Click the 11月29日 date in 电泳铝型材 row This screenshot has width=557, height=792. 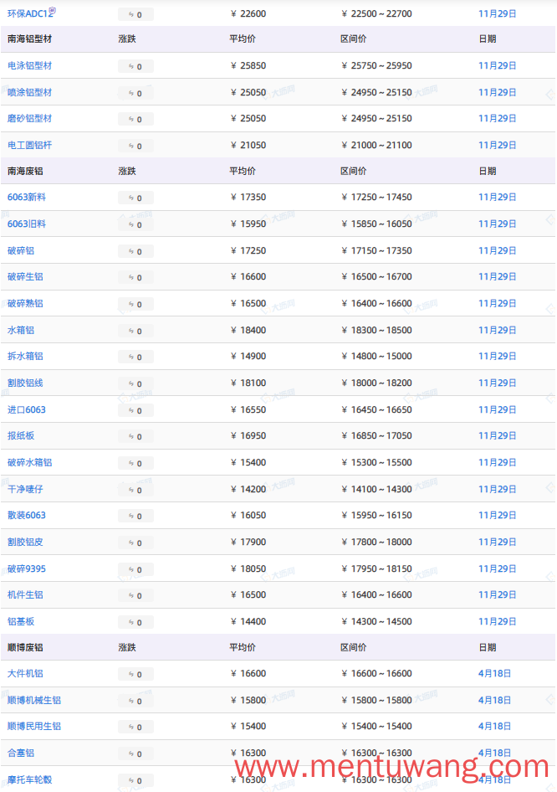498,65
